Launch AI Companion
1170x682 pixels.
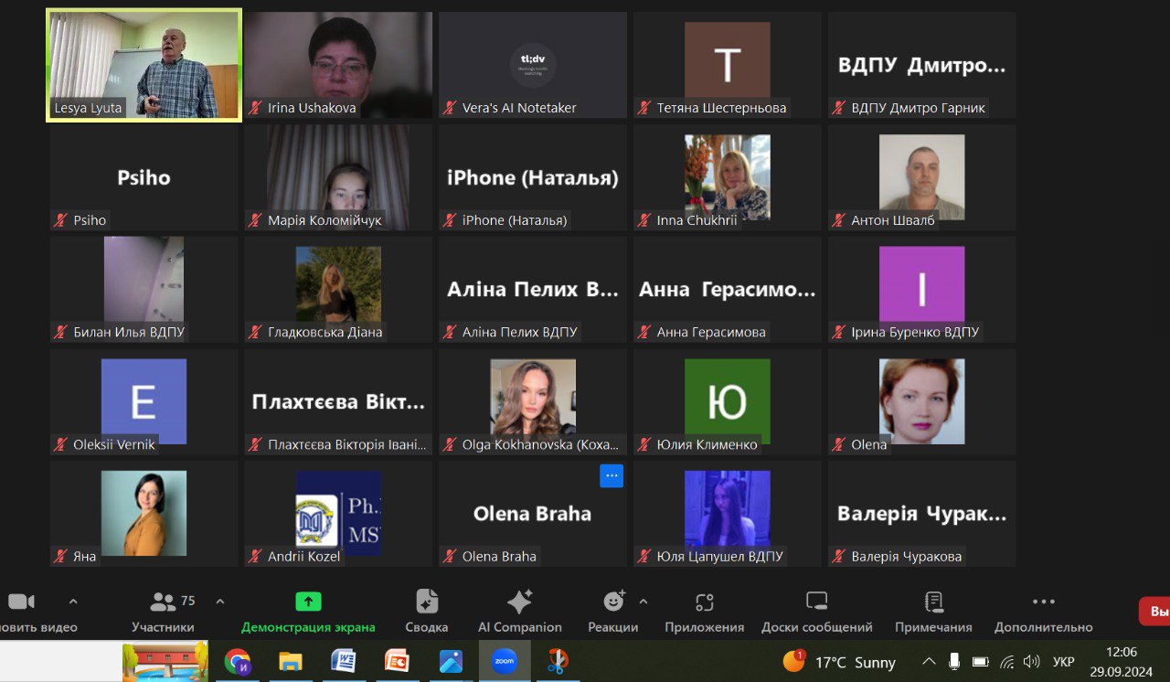click(519, 612)
